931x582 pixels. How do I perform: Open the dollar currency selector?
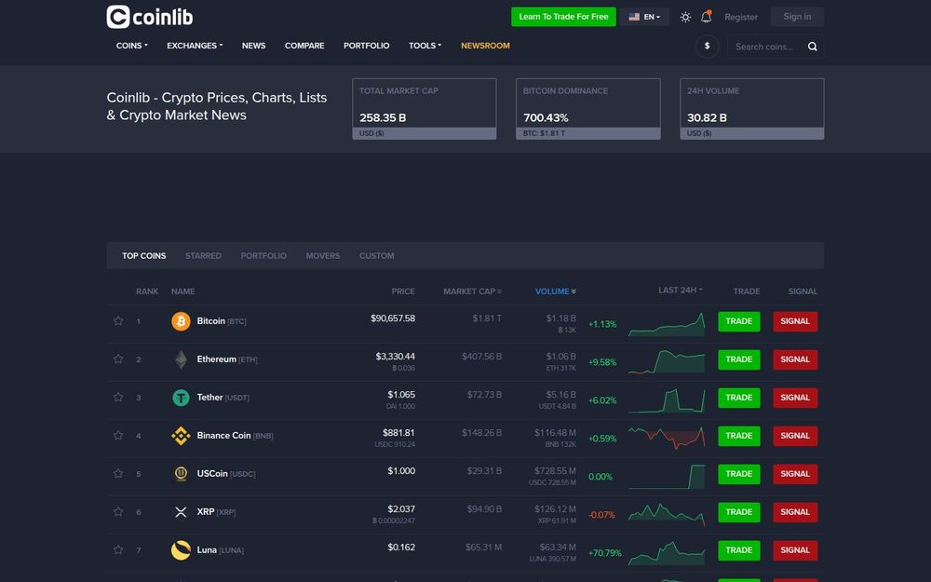(x=707, y=47)
